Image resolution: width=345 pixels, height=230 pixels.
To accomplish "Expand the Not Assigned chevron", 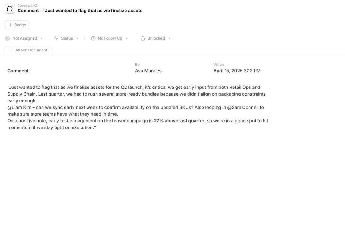I will tap(42, 38).
